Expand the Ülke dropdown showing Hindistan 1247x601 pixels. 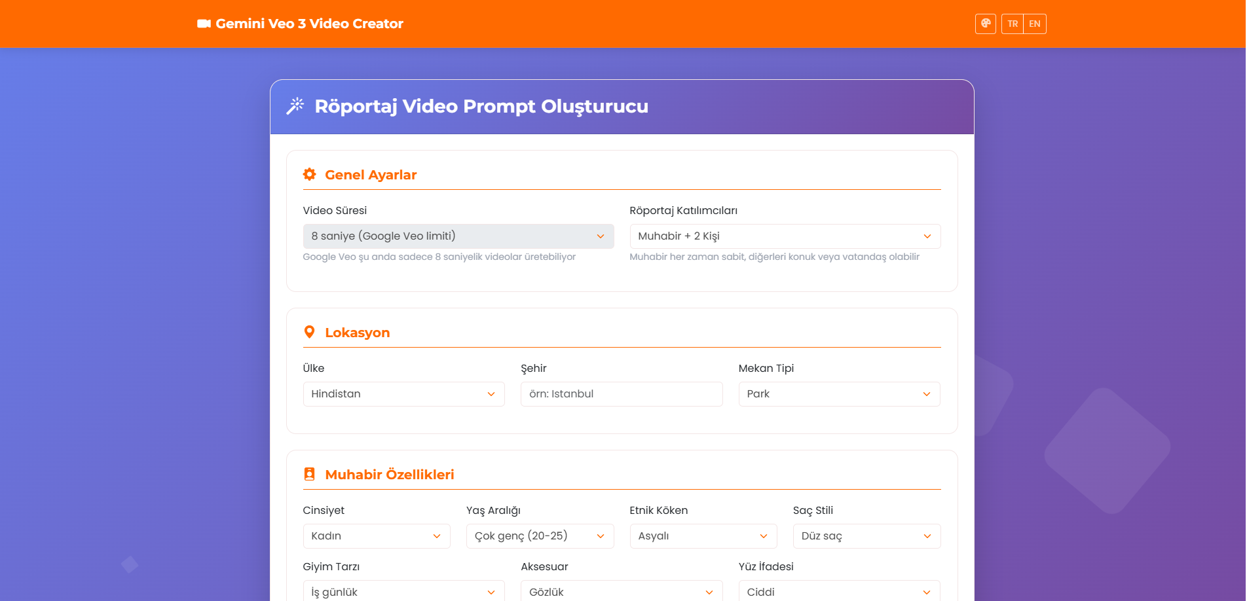pos(404,394)
